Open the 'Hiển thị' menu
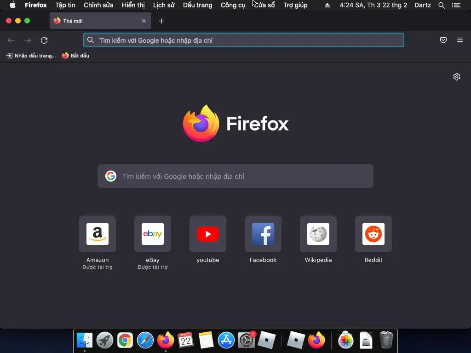Image resolution: width=471 pixels, height=353 pixels. [x=133, y=5]
